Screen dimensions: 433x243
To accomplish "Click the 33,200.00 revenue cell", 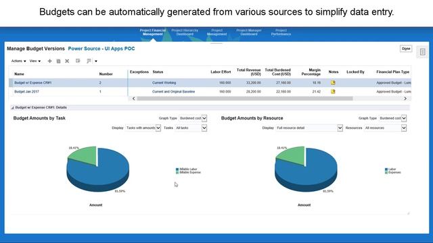I will point(254,82).
